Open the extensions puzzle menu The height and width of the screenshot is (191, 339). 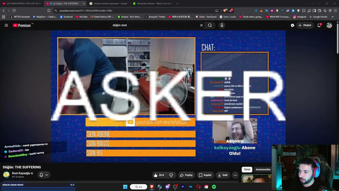tap(304, 11)
